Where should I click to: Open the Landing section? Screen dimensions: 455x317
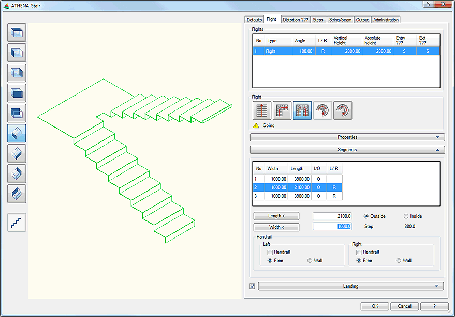click(350, 286)
